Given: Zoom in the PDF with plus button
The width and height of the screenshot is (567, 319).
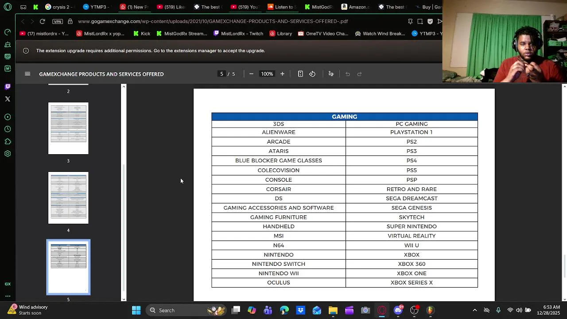Looking at the screenshot, I should pos(282,74).
